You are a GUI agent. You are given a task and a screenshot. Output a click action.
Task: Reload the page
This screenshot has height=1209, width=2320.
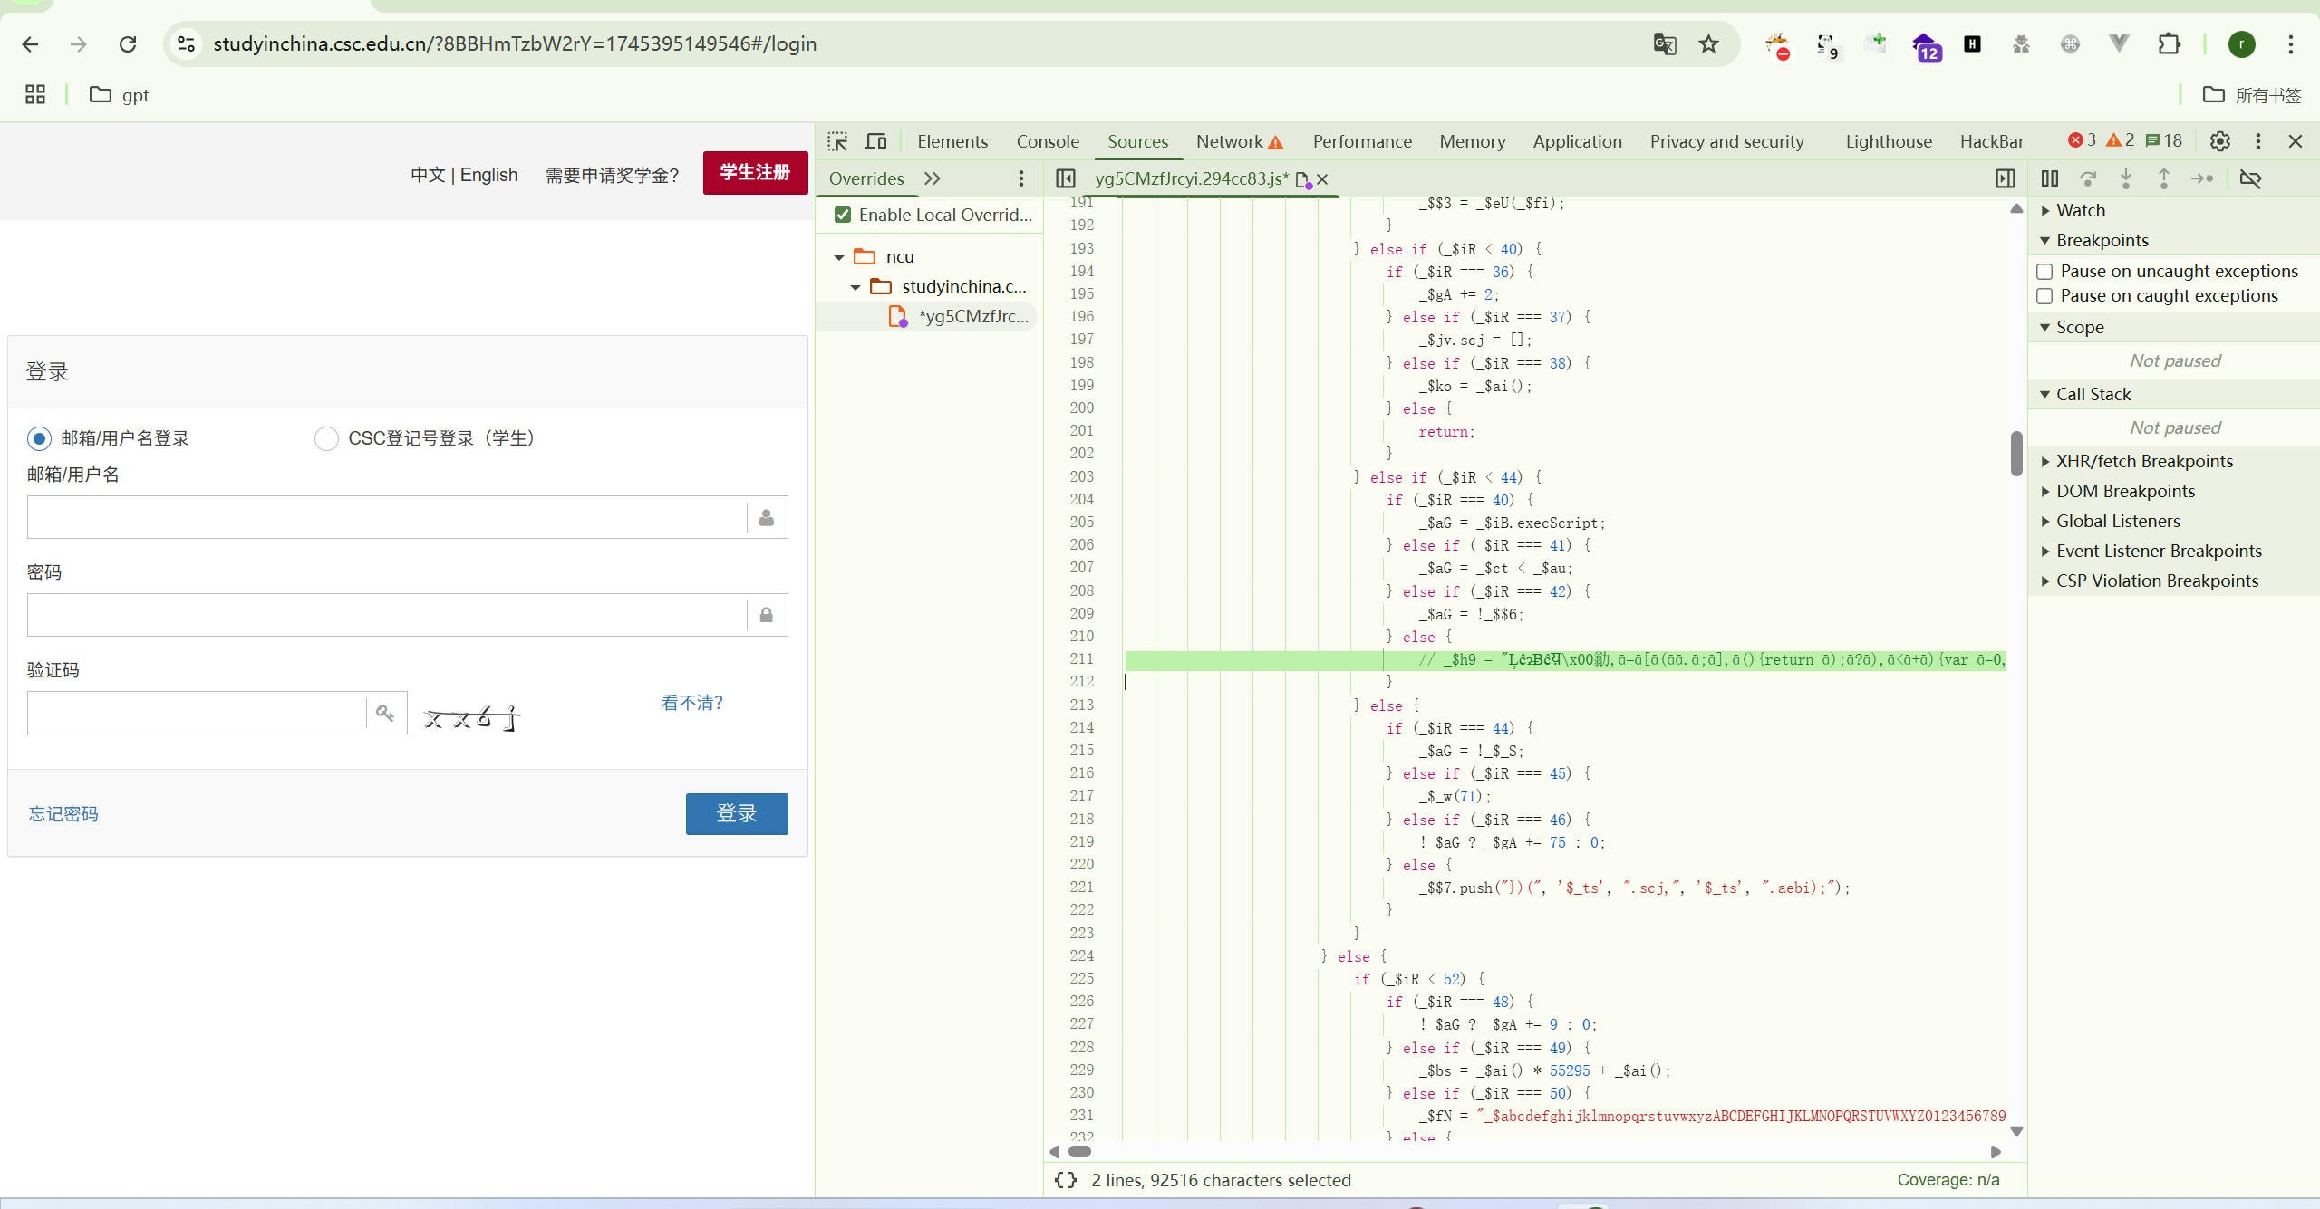pos(128,43)
